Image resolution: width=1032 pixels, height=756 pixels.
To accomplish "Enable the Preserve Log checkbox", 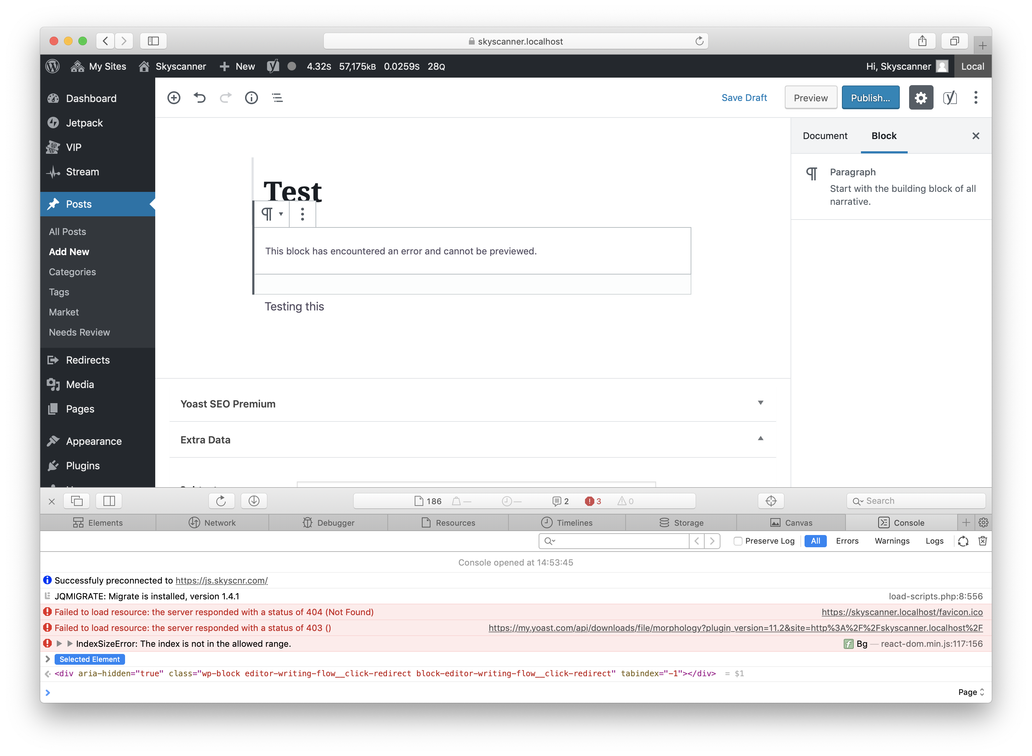I will [x=738, y=541].
